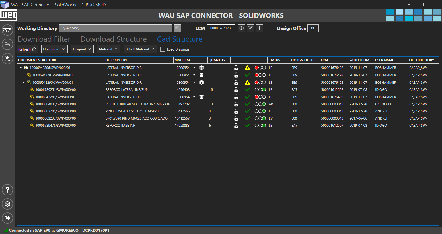Enable the Load Drawings checkbox
Viewport: 442px width, 234px height.
tap(163, 49)
